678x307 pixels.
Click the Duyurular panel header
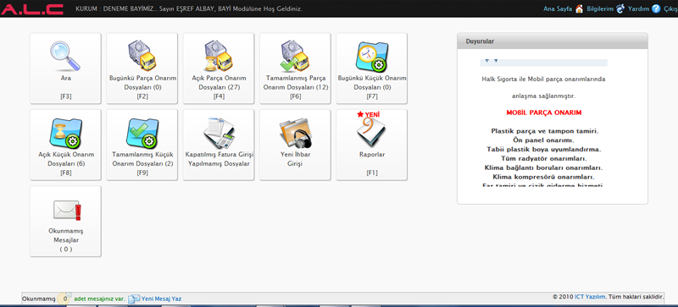tap(553, 41)
